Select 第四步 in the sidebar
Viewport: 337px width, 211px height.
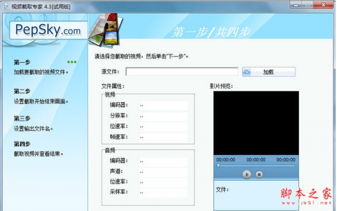[22, 144]
